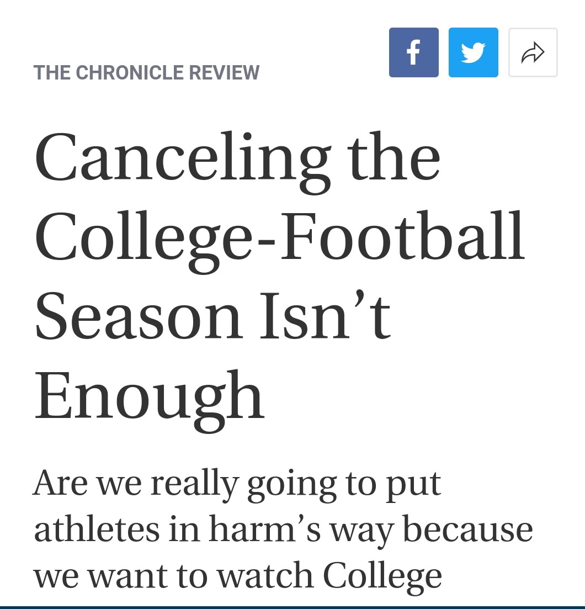Click 'College-Football' in the headline

coord(280,241)
